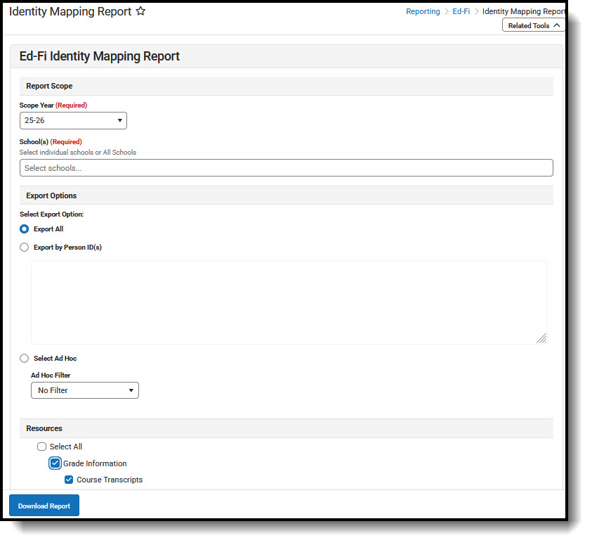
Task: Click the Report Scope section header
Action: click(x=287, y=86)
